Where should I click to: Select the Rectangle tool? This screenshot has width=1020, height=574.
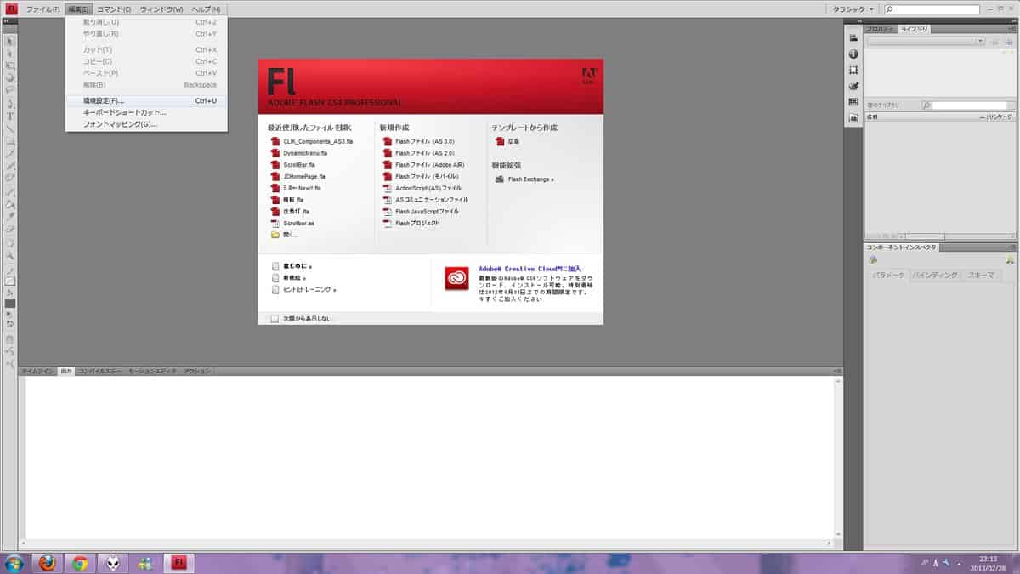(10, 142)
